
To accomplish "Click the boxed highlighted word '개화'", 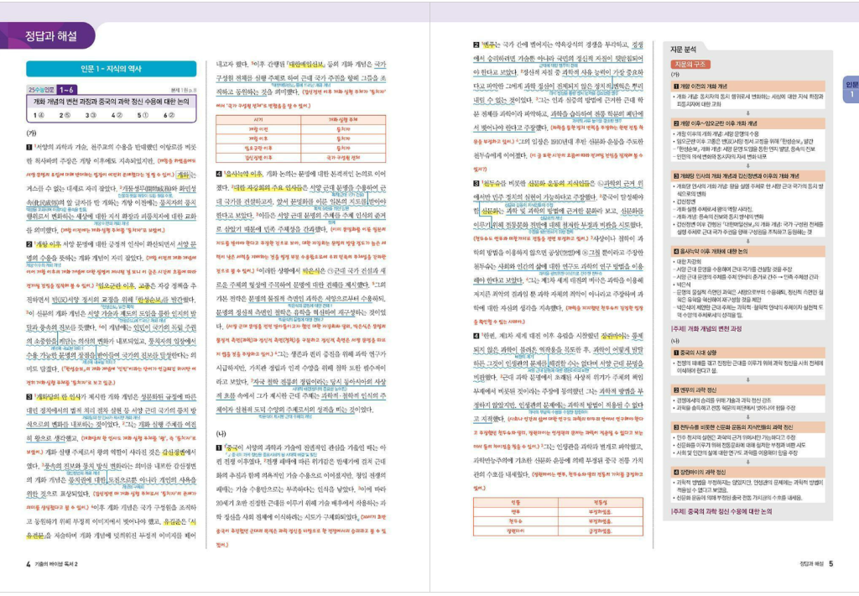I will [x=182, y=175].
